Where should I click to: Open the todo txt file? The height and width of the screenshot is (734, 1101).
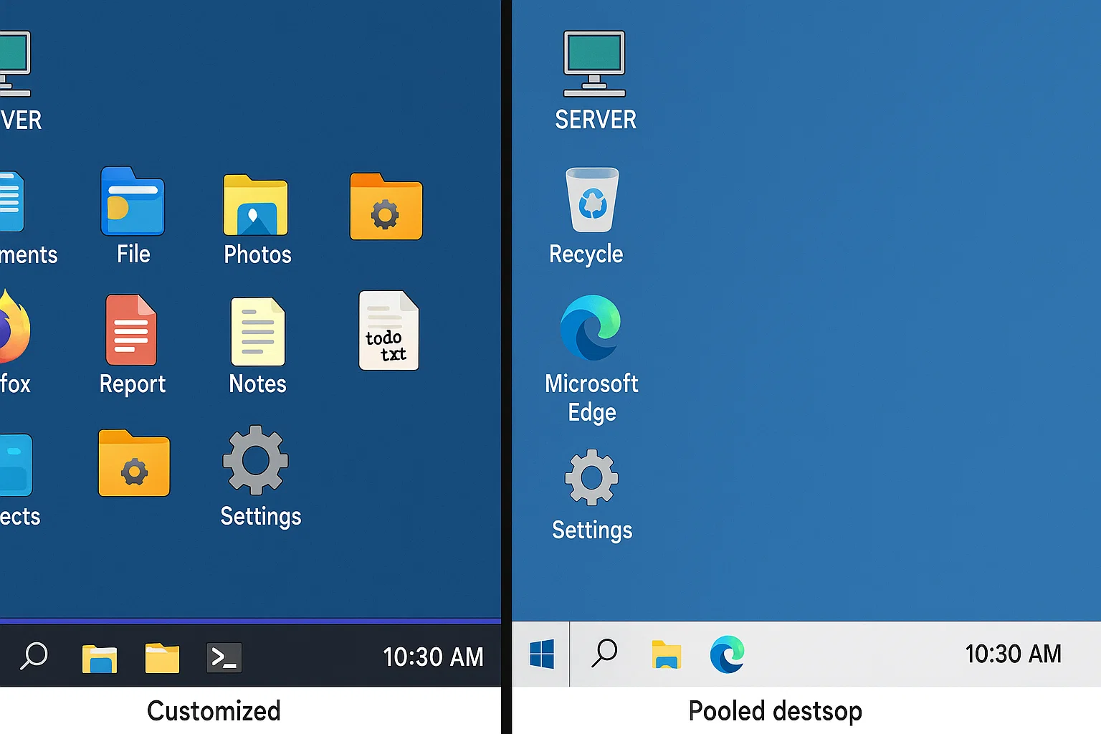click(388, 330)
